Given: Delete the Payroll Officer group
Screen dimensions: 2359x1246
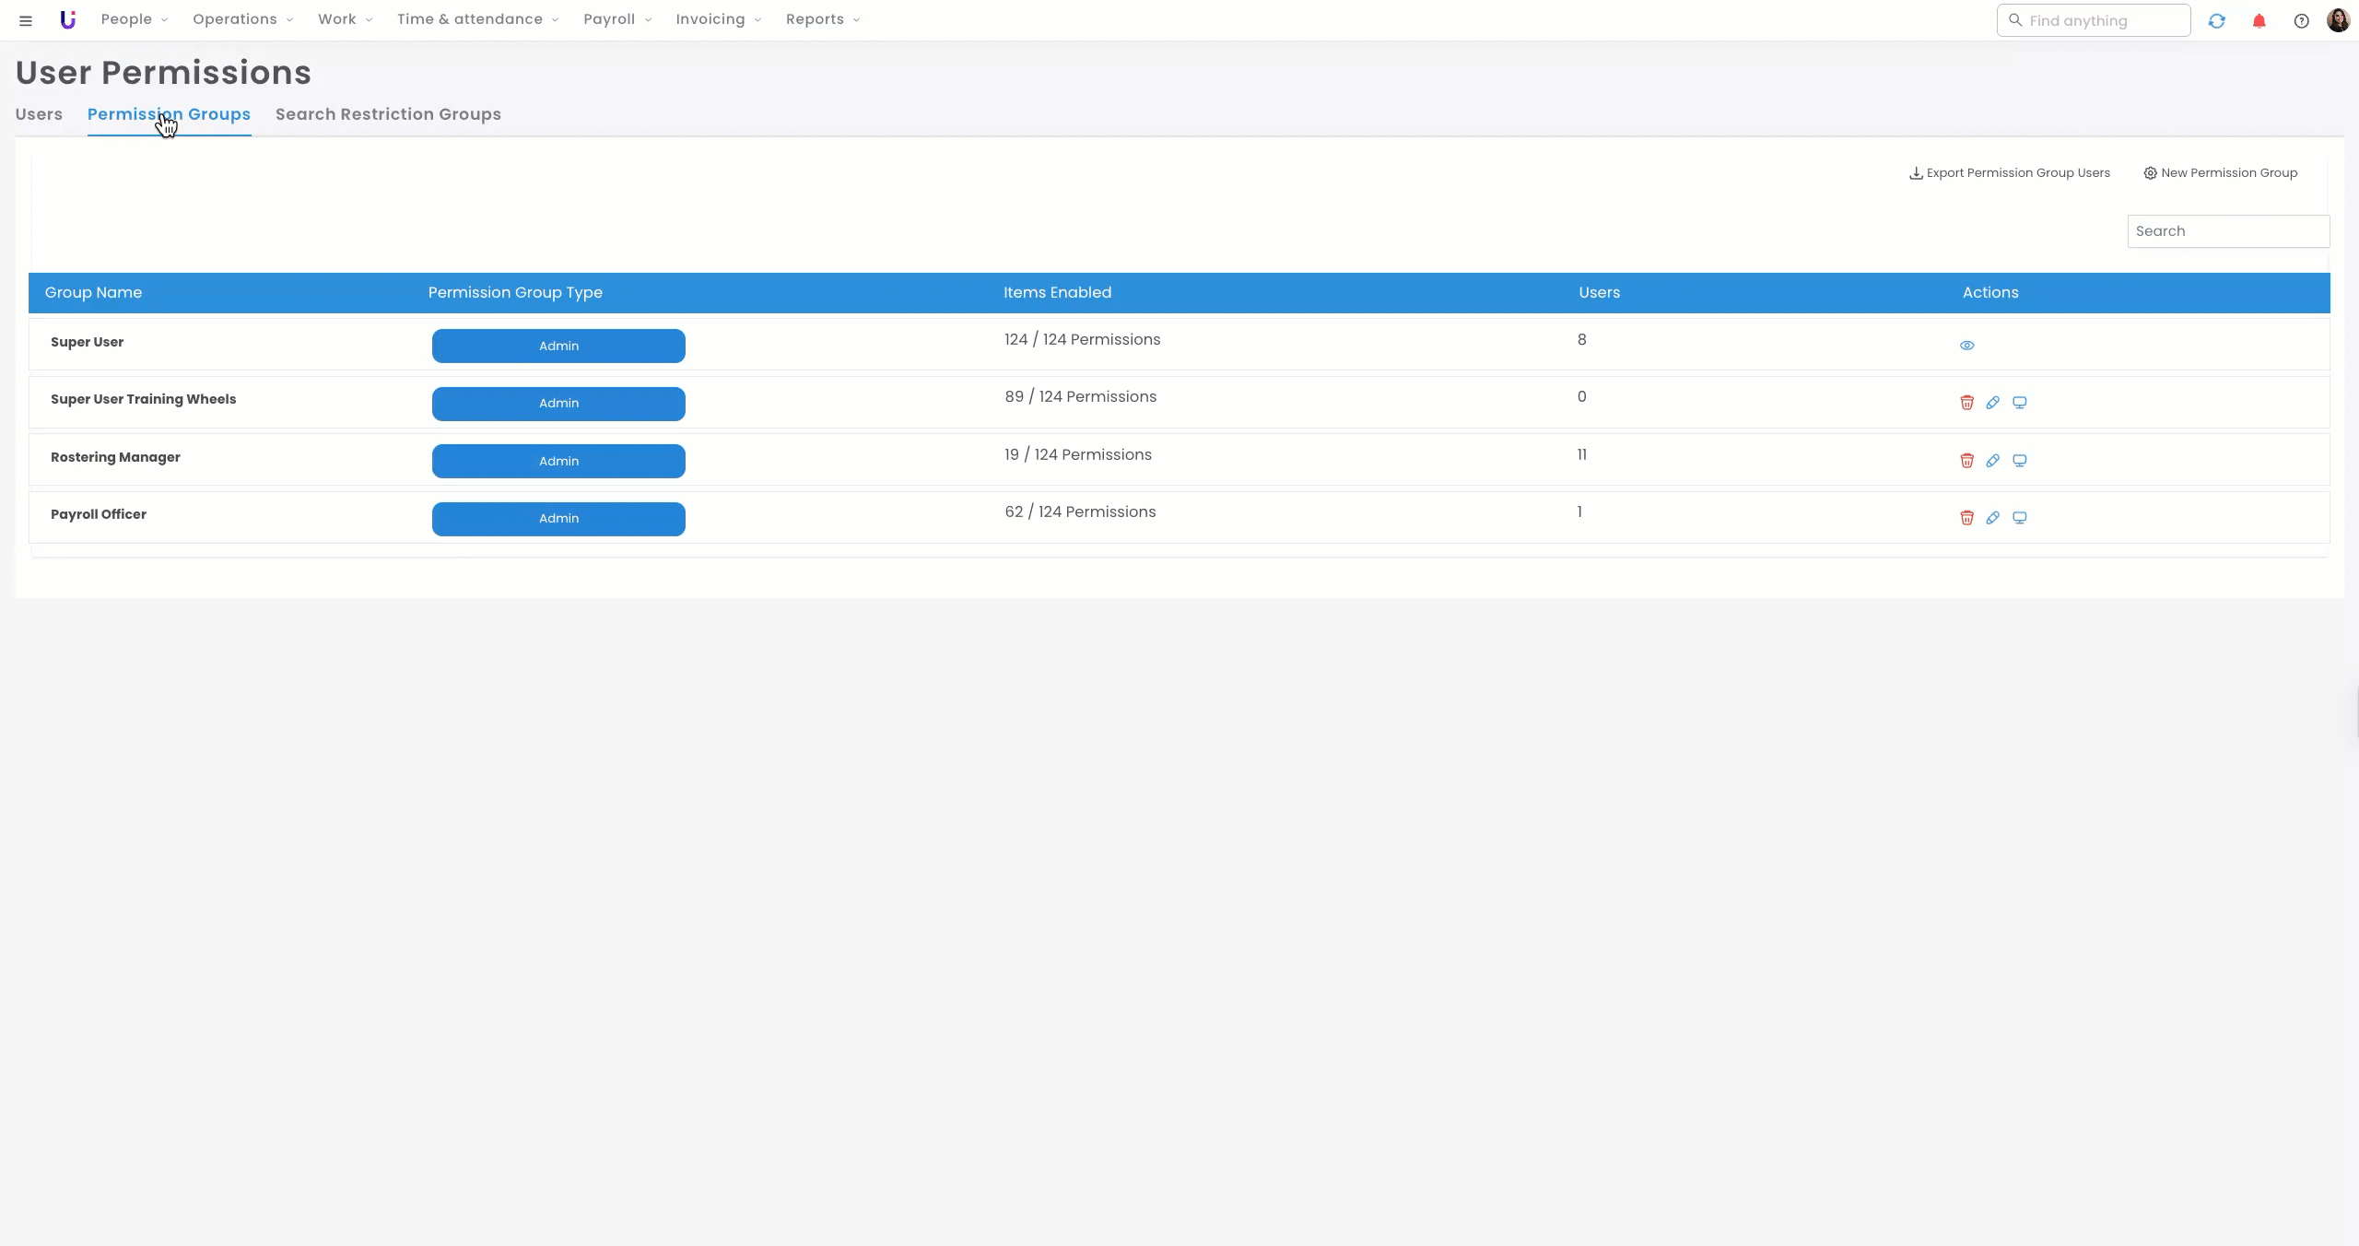Looking at the screenshot, I should coord(1966,518).
